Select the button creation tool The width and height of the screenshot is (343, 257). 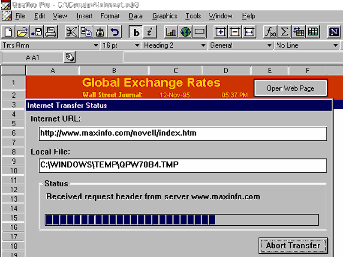(199, 32)
